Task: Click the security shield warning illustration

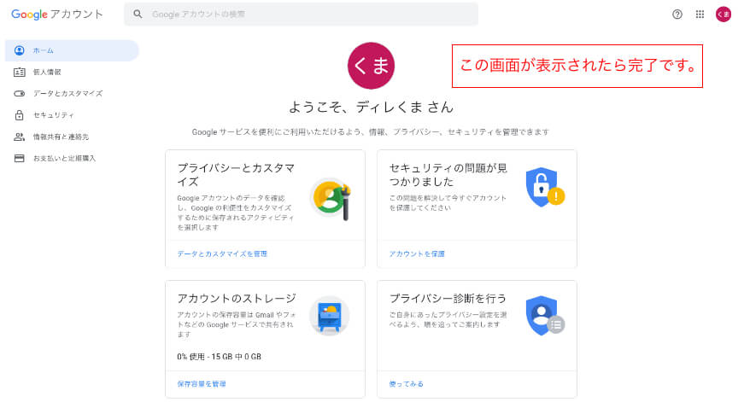Action: pyautogui.click(x=545, y=187)
